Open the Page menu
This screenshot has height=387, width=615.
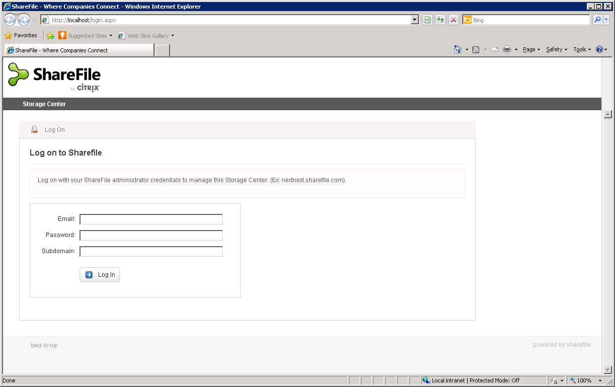pos(532,49)
